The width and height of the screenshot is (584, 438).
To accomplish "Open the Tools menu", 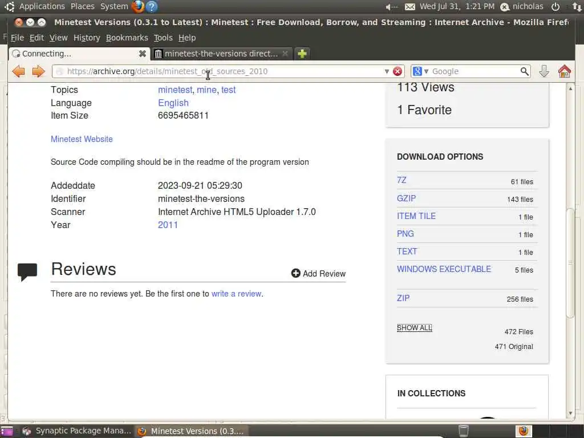I will [163, 38].
